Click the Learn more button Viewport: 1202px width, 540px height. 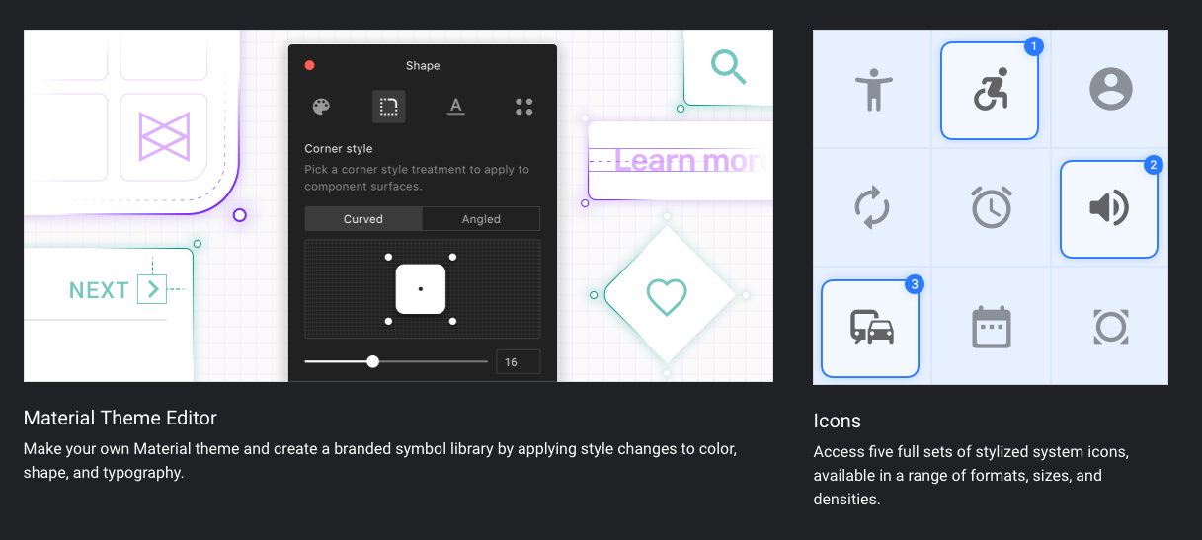coord(681,161)
